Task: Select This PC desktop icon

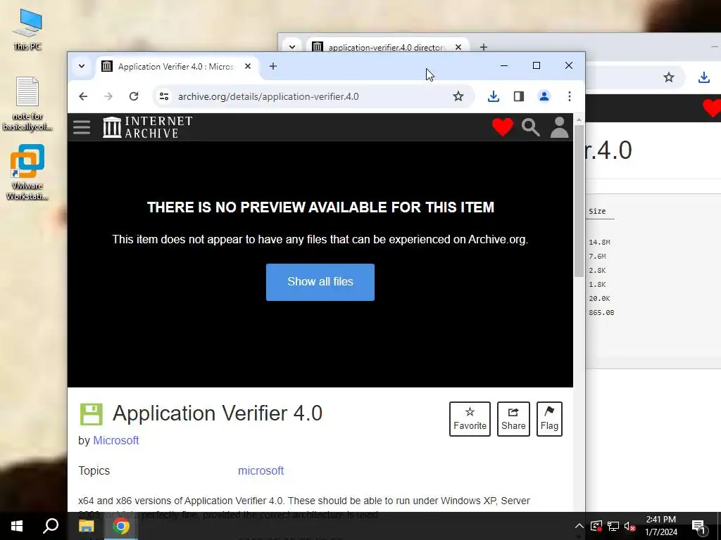Action: tap(27, 29)
